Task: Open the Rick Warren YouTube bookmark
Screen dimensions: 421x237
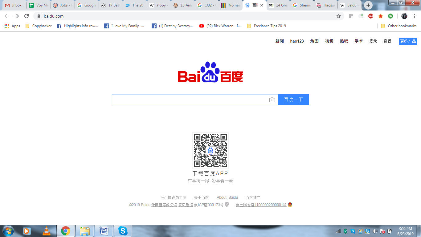Action: pos(220,26)
